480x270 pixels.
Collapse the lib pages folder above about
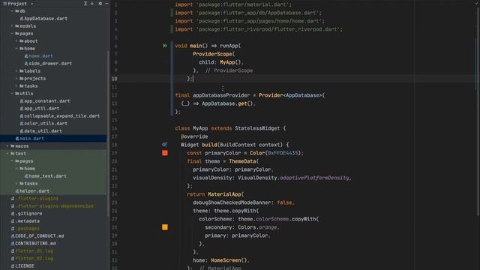[12, 33]
